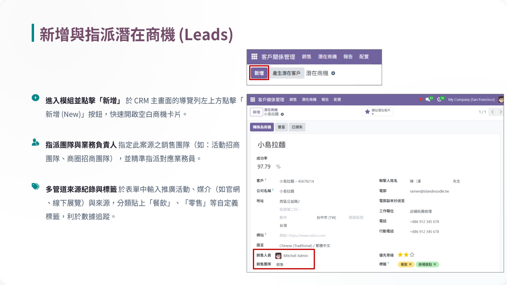
Task: Set priority to three stars
Action: click(x=412, y=255)
